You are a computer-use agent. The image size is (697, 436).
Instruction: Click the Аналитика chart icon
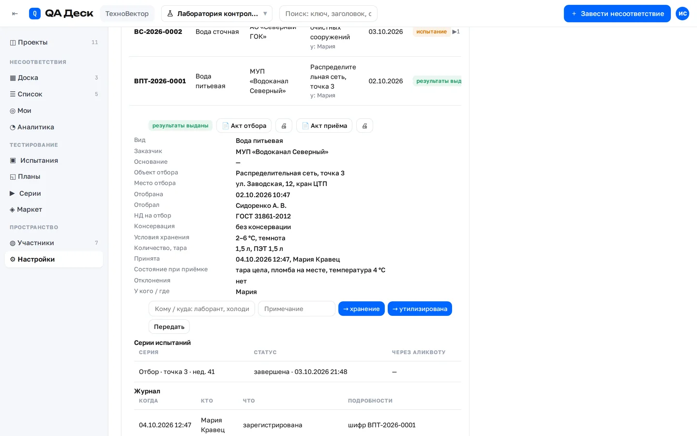(13, 127)
